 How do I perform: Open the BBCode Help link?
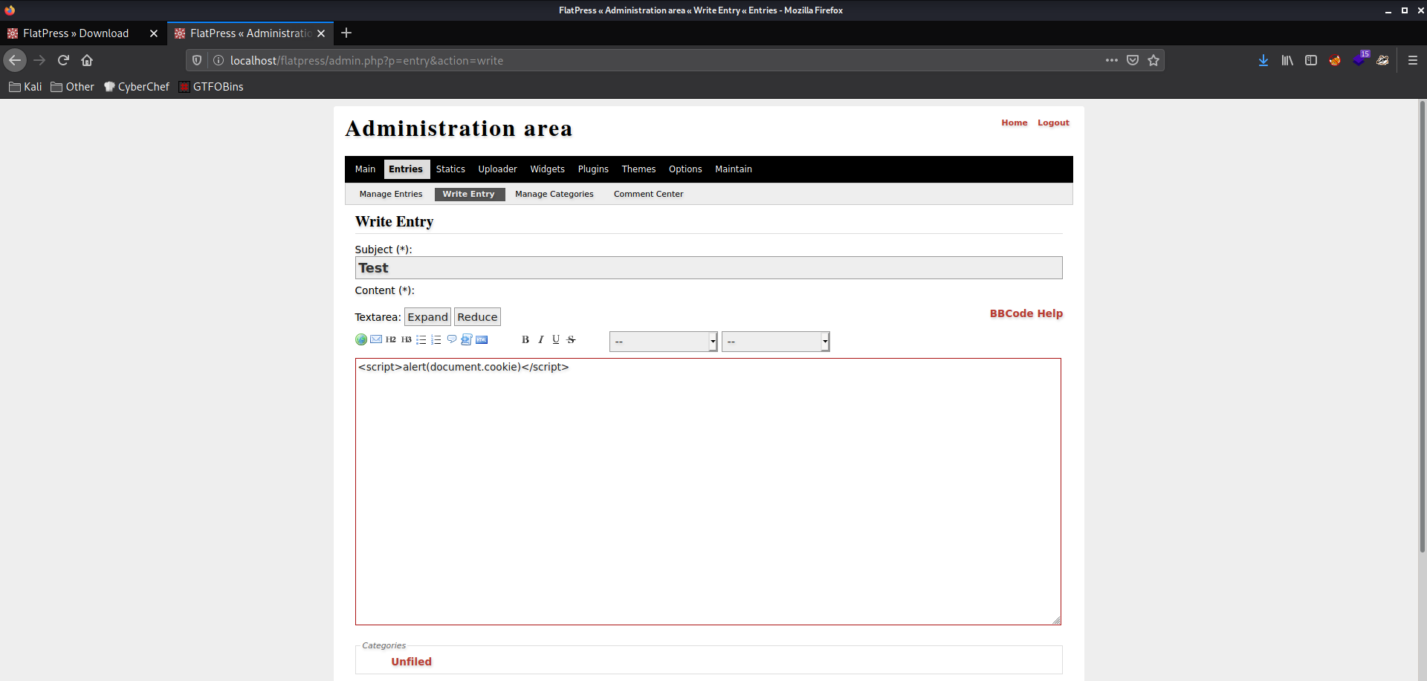[1026, 313]
